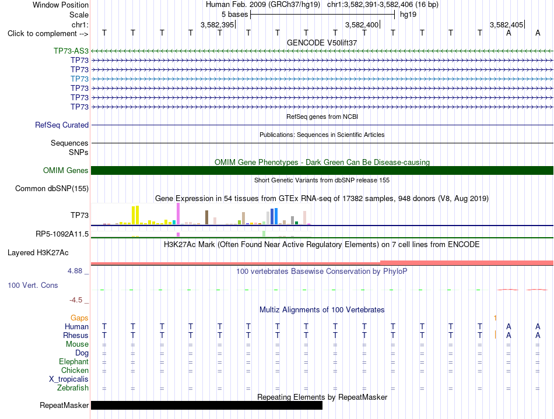Click the dark green OMIM gene bar
The height and width of the screenshot is (419, 554).
(x=322, y=171)
